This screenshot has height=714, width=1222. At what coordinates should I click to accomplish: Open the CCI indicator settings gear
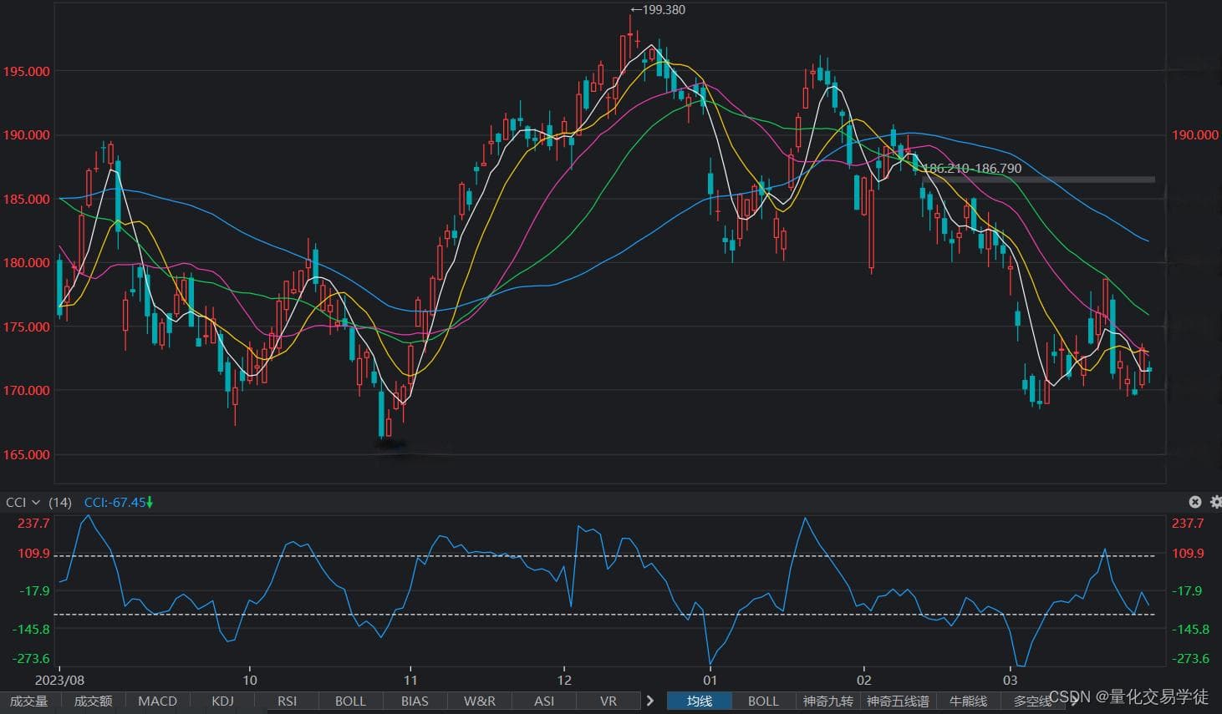1216,502
